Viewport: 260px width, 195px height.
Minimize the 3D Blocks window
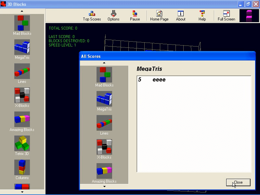[240, 4]
